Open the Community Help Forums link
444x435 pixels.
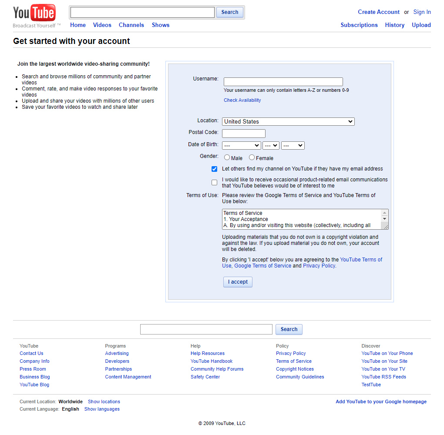(x=217, y=369)
